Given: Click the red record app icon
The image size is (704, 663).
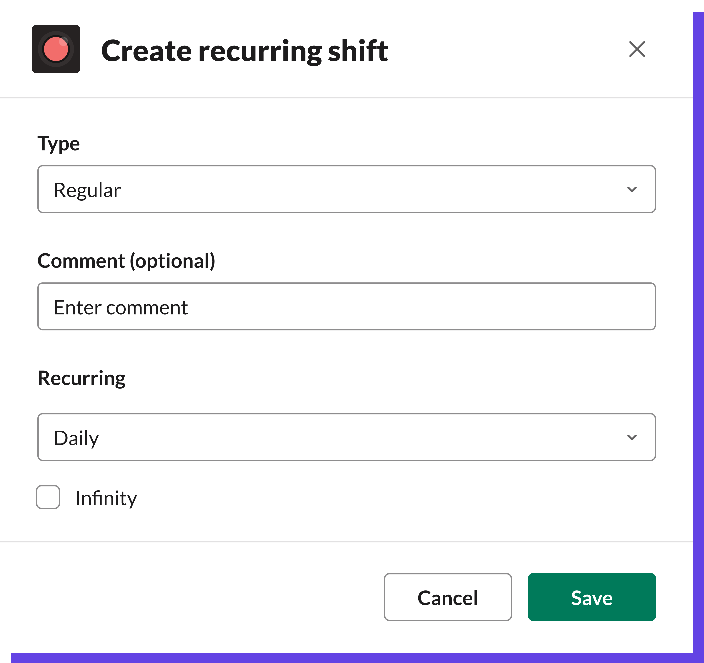Looking at the screenshot, I should click(x=56, y=49).
